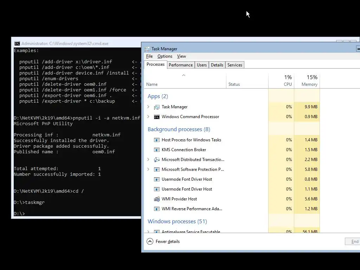Viewport: 360px width, 270px height.
Task: Switch to the Processes tab
Action: 155,65
